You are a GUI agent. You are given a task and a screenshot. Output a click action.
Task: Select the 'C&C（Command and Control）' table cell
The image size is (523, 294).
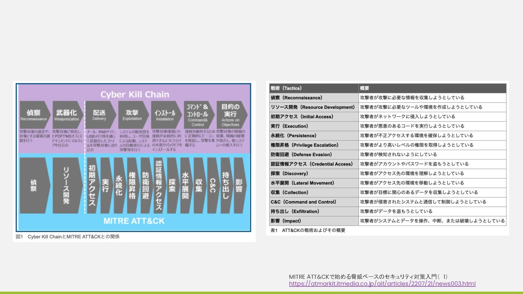coord(314,202)
